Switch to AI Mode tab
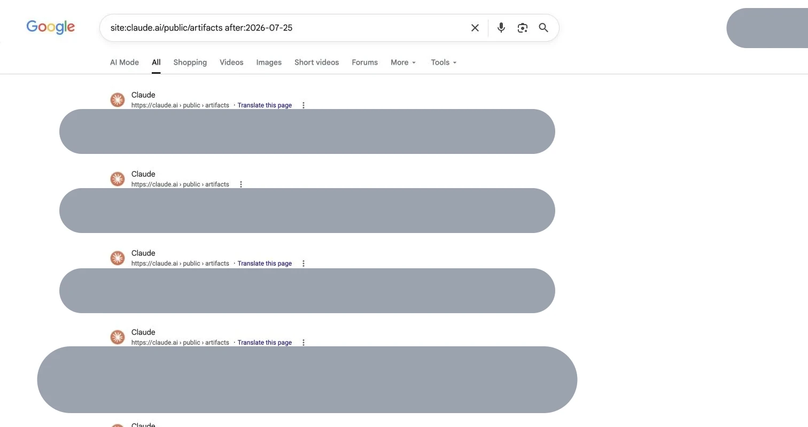 tap(125, 63)
